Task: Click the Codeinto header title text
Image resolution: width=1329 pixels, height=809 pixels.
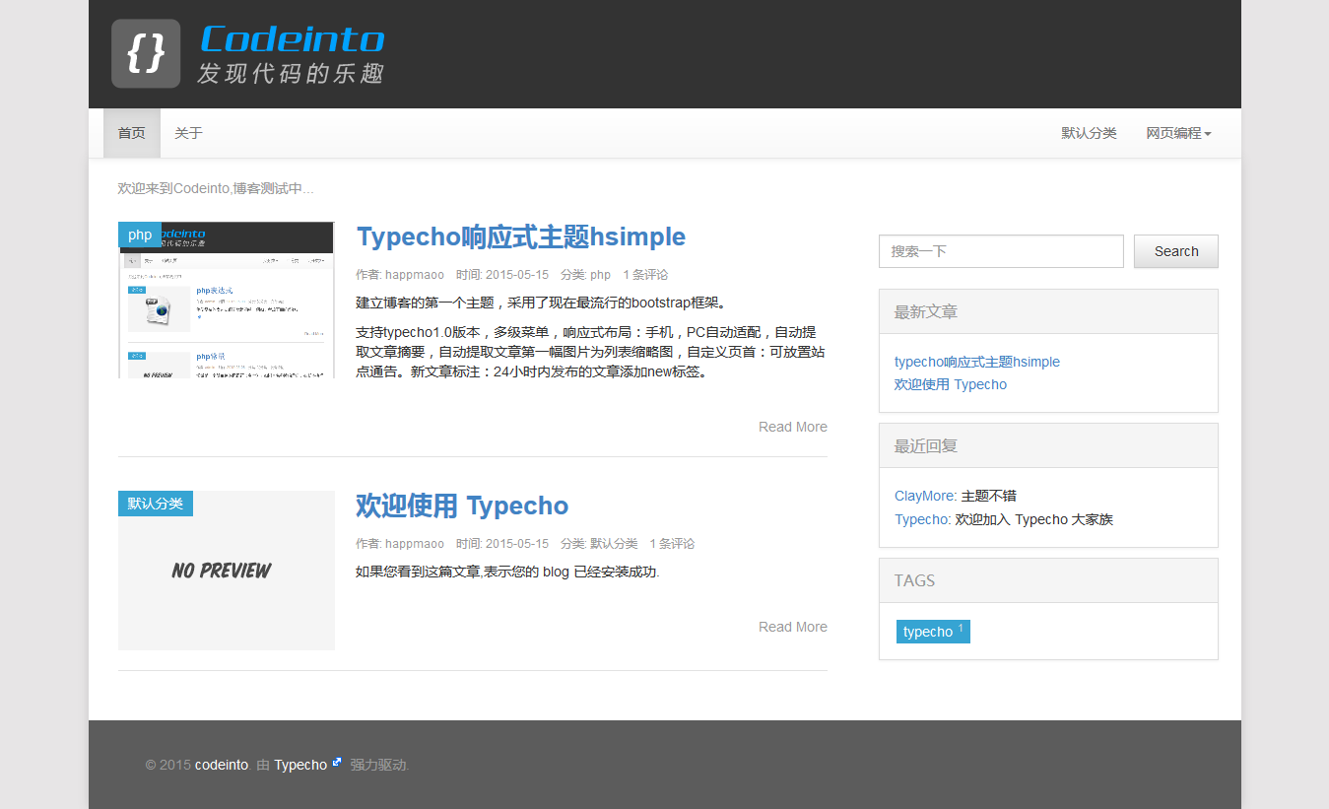Action: pyautogui.click(x=292, y=39)
